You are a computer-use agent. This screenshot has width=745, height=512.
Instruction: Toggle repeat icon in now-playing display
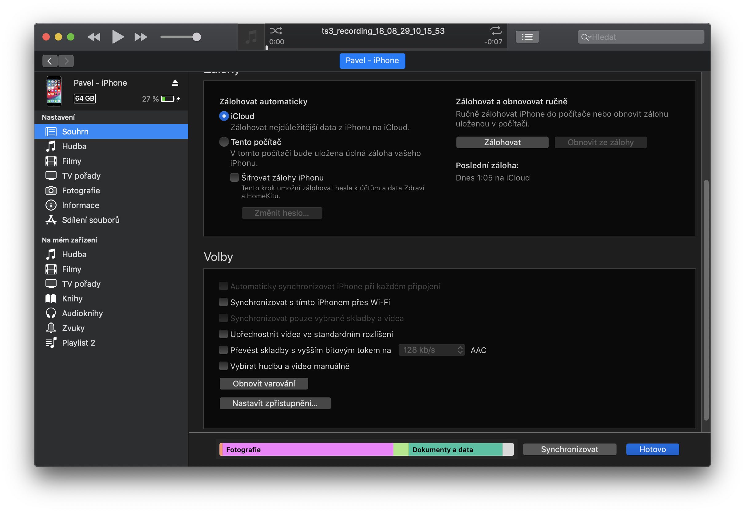(x=495, y=30)
